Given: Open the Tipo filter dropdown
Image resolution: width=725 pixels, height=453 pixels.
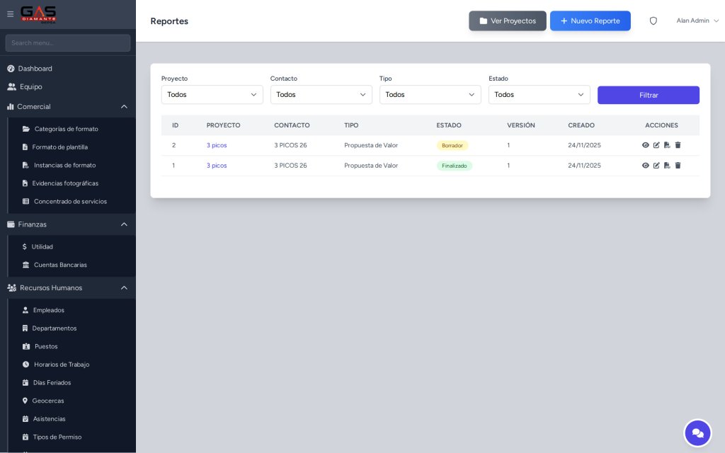Looking at the screenshot, I should 430,95.
